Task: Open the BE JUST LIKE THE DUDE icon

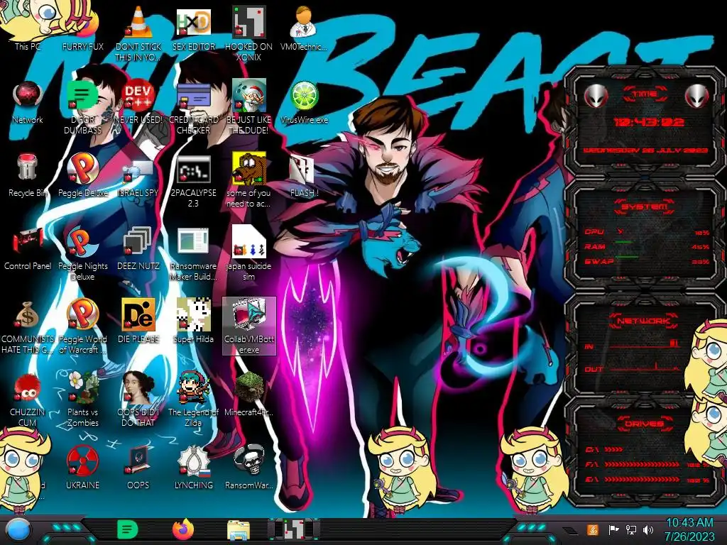Action: coord(249,106)
